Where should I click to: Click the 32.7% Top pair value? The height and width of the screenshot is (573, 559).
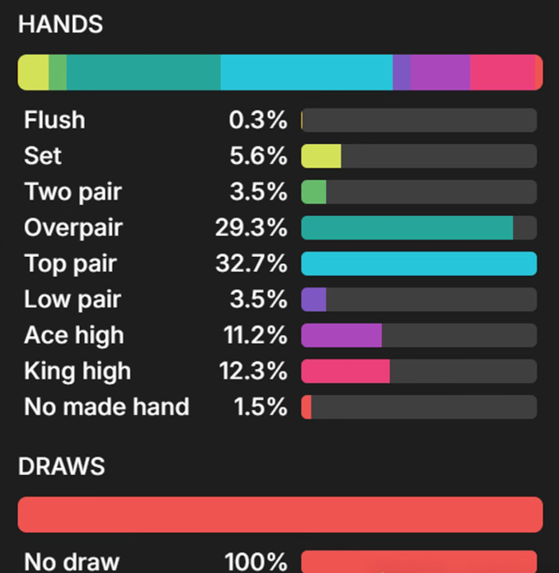click(x=251, y=263)
